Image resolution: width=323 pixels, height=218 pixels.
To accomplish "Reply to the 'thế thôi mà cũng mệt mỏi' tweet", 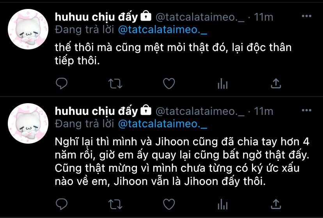I will 62,83.
